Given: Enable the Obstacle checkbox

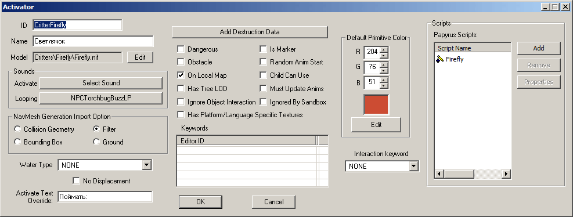Looking at the screenshot, I should click(x=181, y=62).
